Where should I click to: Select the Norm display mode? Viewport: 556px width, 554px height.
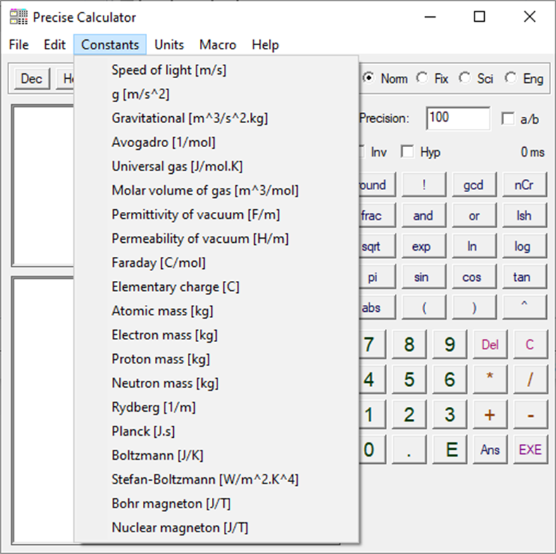386,78
